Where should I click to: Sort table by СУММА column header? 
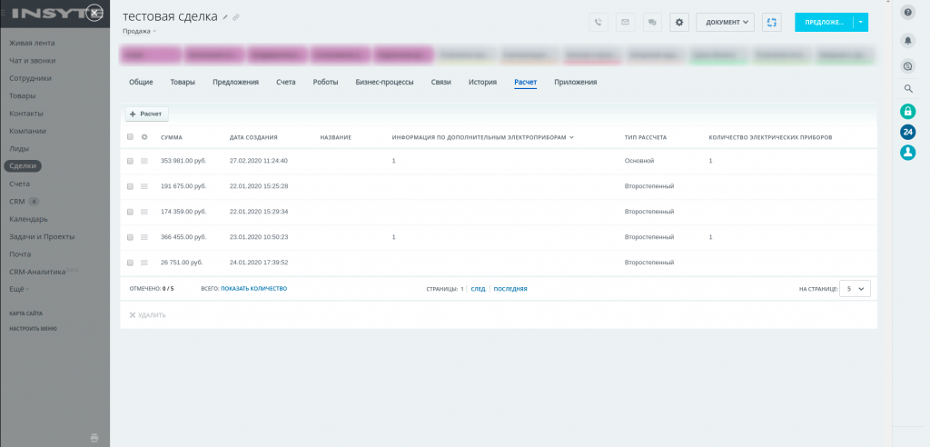click(172, 137)
